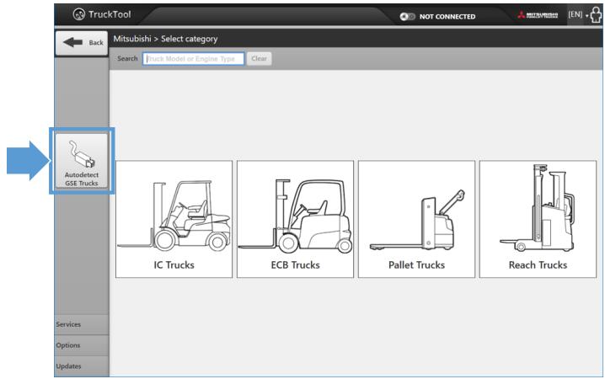Image resolution: width=605 pixels, height=379 pixels.
Task: Select the Pallet Trucks category
Action: [x=416, y=219]
